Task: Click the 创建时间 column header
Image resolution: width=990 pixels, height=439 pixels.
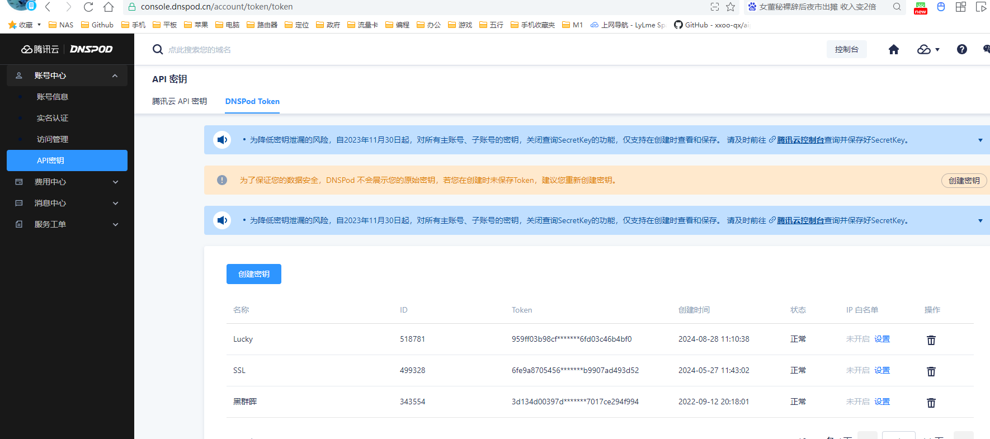Action: (x=694, y=310)
